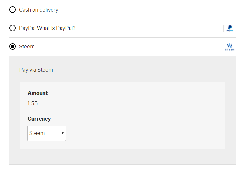Click the selected Steem radio button
The width and height of the screenshot is (246, 171).
click(x=13, y=46)
